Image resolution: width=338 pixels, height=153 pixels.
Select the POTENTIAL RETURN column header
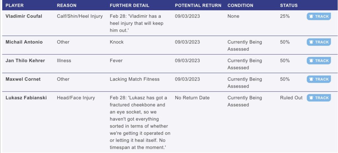click(198, 5)
